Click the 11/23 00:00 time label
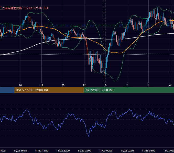The height and width of the screenshot is (153, 174). [x=106, y=150]
